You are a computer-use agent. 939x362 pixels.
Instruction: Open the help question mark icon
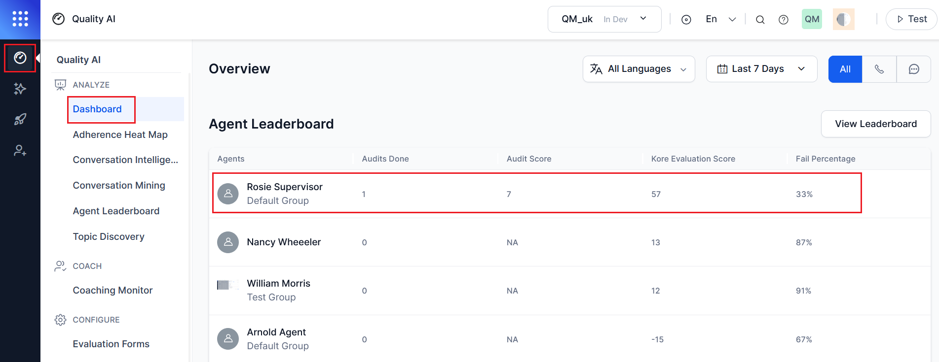pyautogui.click(x=783, y=20)
